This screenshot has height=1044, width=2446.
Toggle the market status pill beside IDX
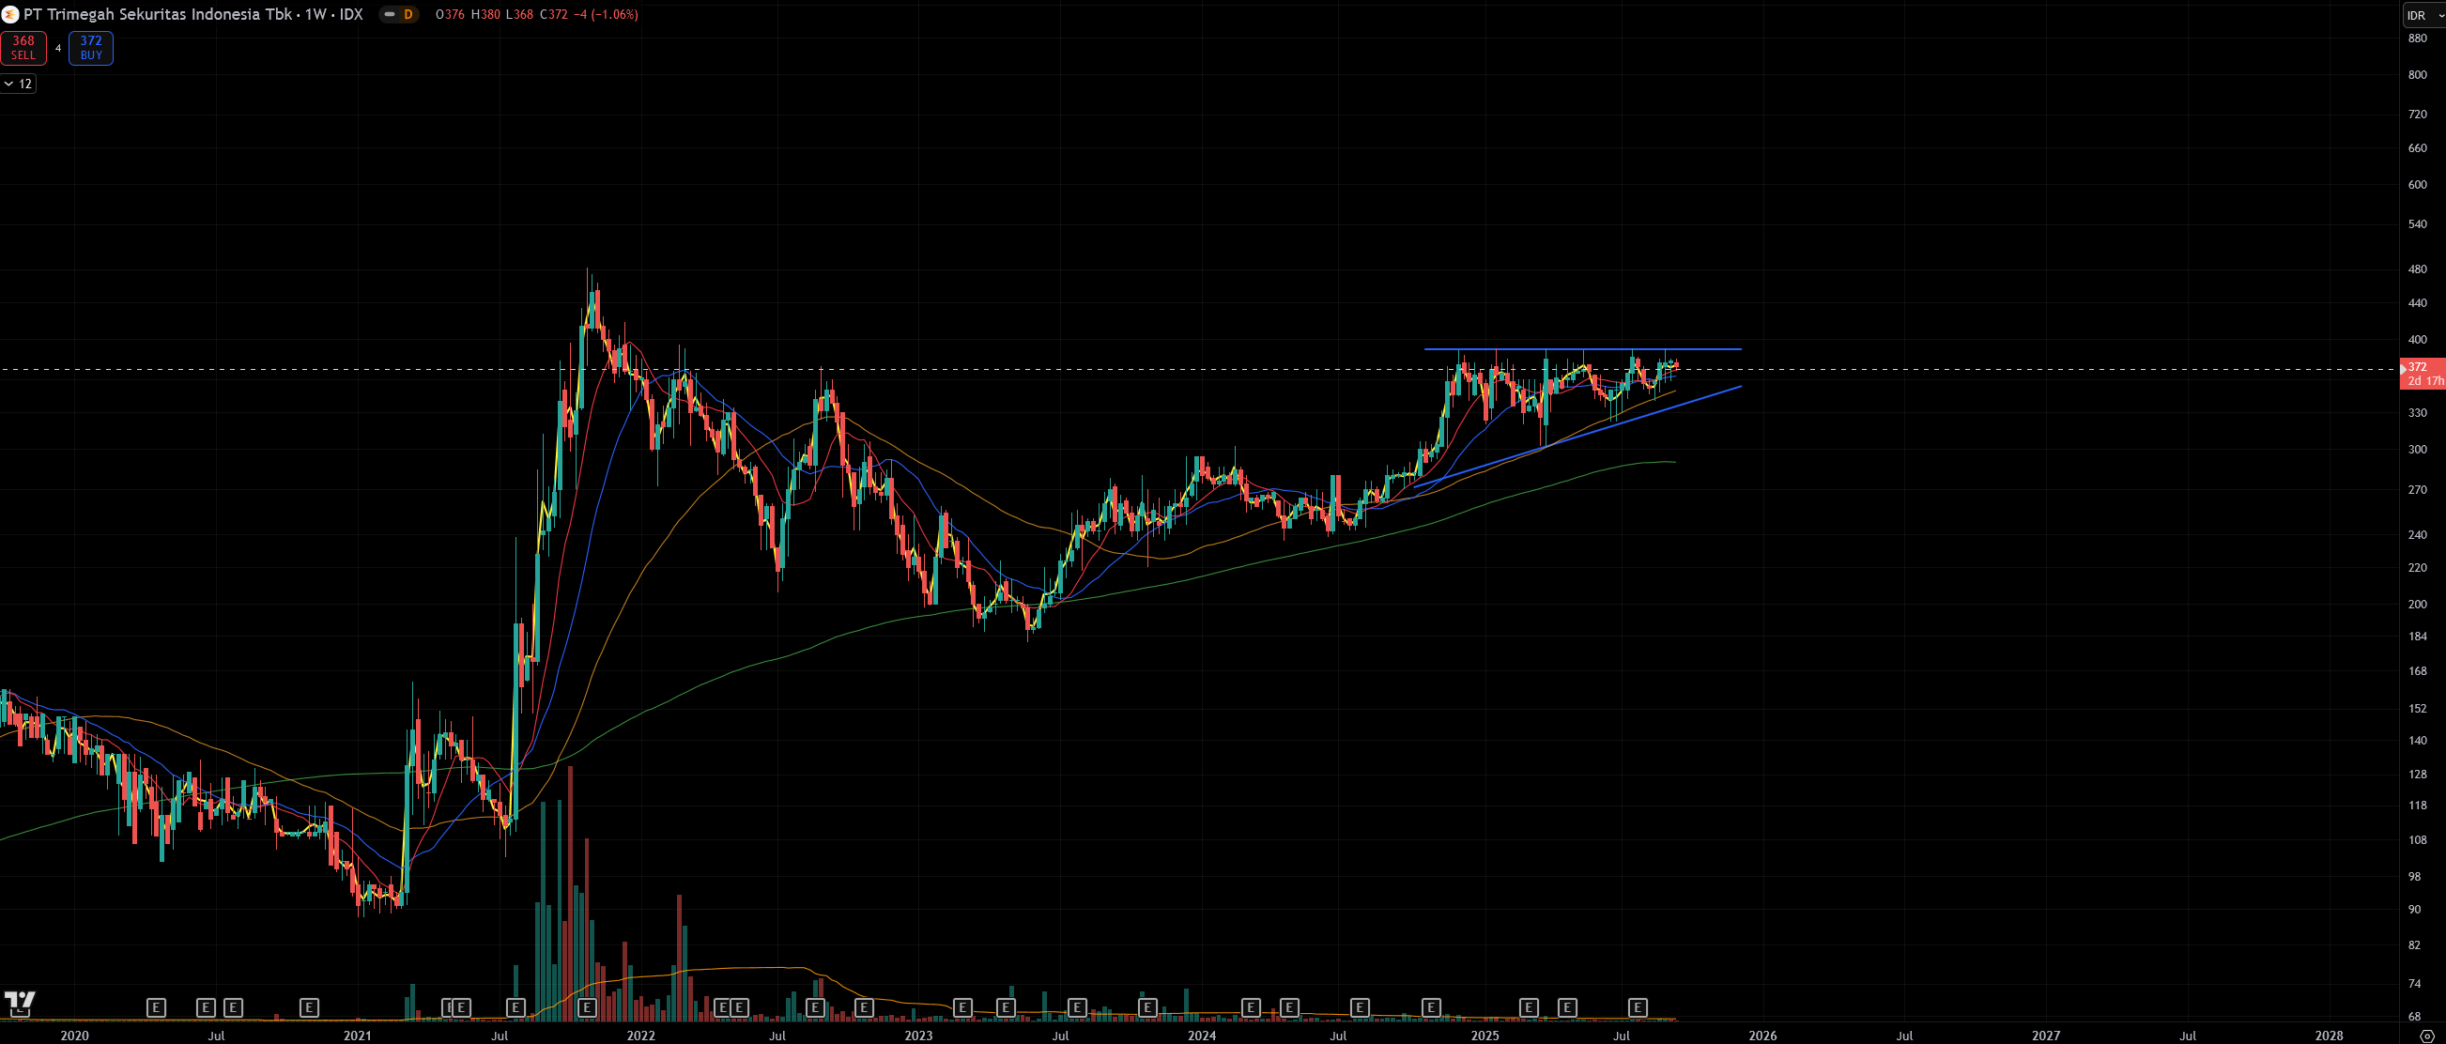click(x=391, y=14)
